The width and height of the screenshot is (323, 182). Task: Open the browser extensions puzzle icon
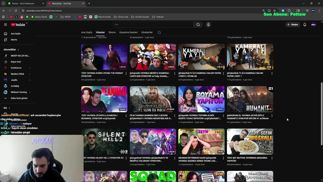tap(289, 11)
